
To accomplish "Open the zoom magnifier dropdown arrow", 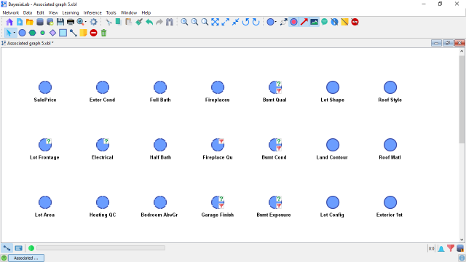I will click(86, 22).
